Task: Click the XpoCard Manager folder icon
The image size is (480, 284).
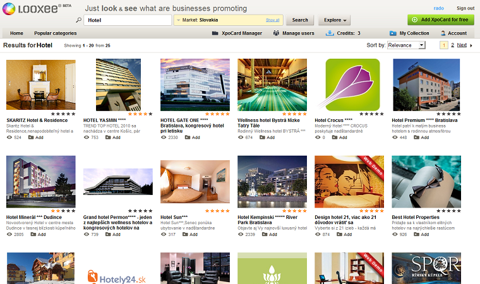Action: pos(215,33)
